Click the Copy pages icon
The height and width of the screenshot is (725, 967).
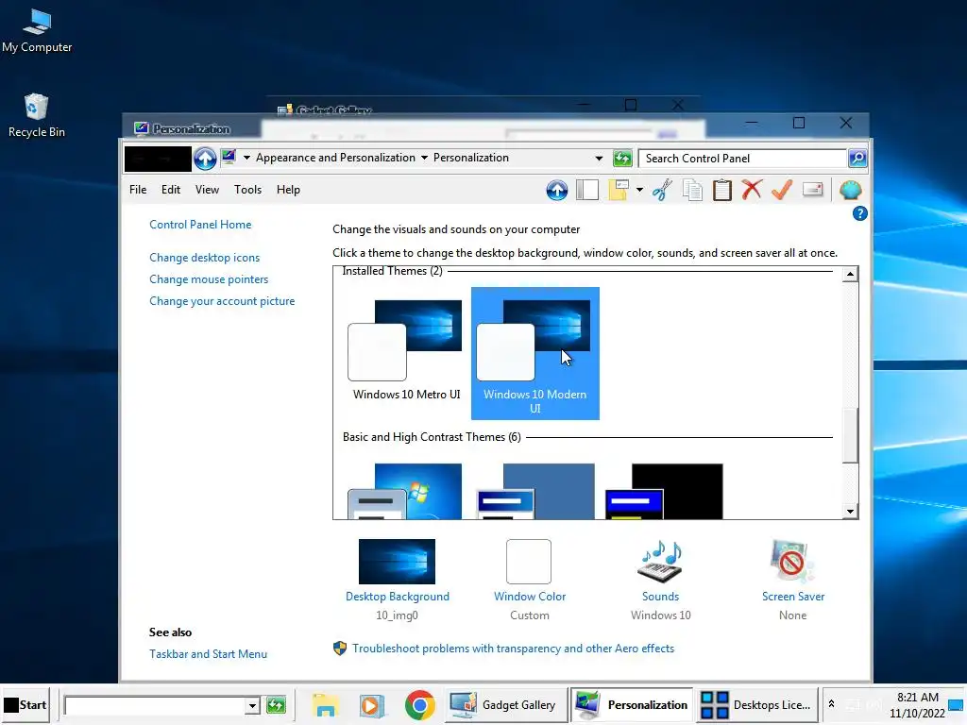[692, 190]
